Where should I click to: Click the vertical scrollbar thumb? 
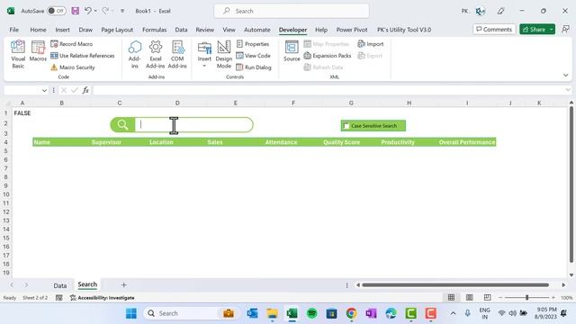[x=571, y=184]
